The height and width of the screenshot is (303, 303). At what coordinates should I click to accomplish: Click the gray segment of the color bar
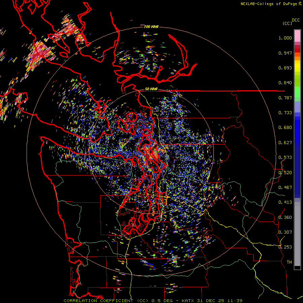pyautogui.click(x=297, y=234)
